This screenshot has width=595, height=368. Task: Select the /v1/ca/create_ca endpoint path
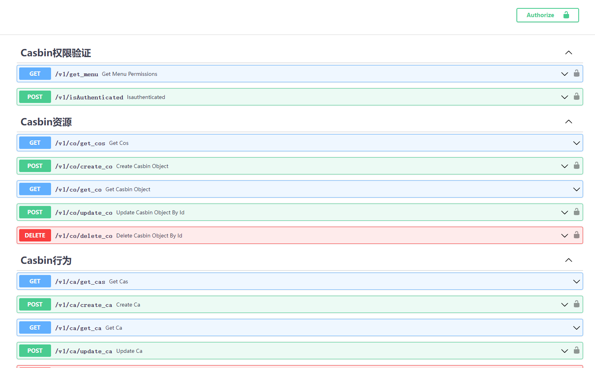84,305
